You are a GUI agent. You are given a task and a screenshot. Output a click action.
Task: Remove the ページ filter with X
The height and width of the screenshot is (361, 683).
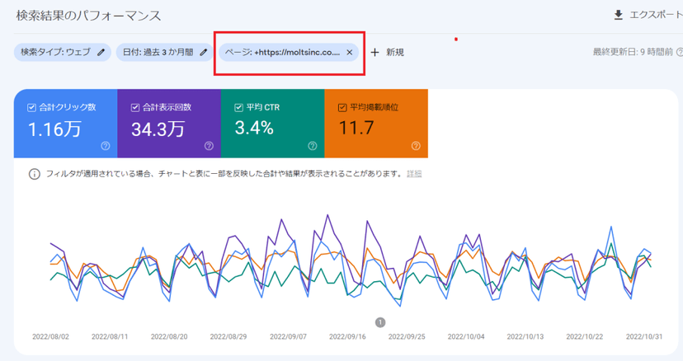click(350, 52)
